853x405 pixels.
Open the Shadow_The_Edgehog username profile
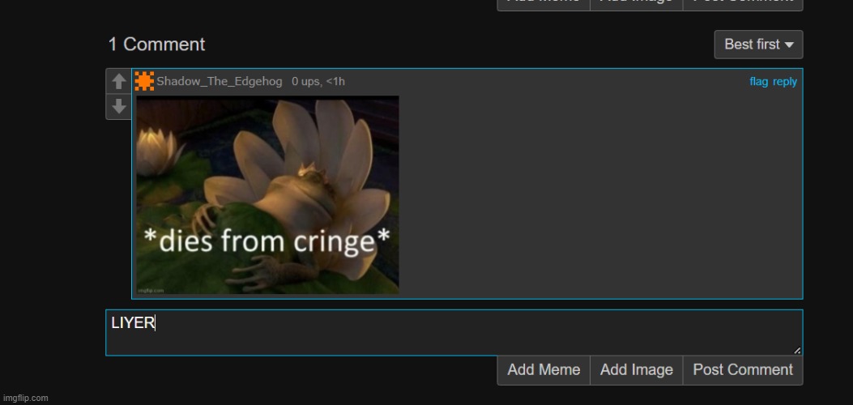click(220, 82)
